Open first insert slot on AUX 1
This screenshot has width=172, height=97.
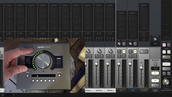[x=121, y=18]
